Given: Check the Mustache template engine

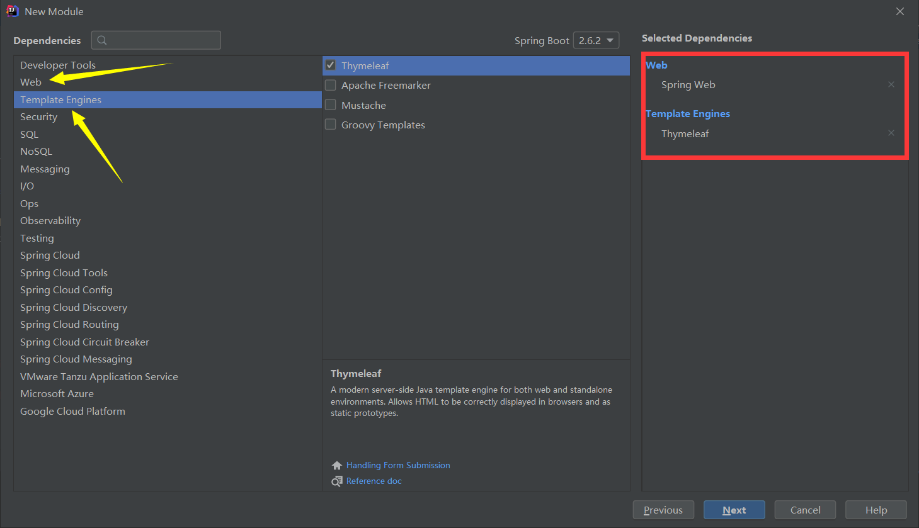Looking at the screenshot, I should [330, 104].
